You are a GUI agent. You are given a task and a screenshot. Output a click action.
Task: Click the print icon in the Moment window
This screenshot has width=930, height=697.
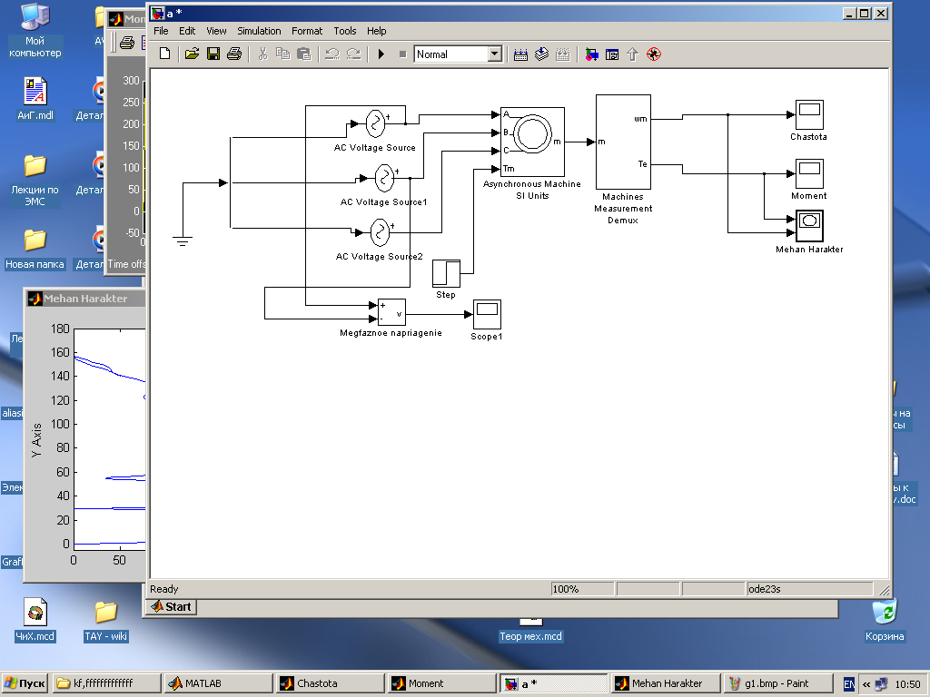coord(127,42)
